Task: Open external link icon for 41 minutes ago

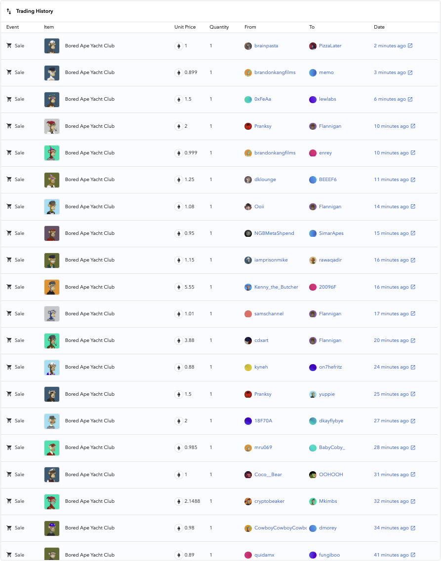Action: [413, 555]
